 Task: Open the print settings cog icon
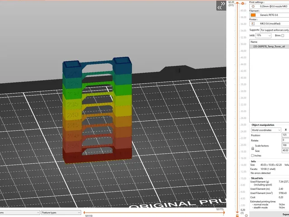point(253,6)
